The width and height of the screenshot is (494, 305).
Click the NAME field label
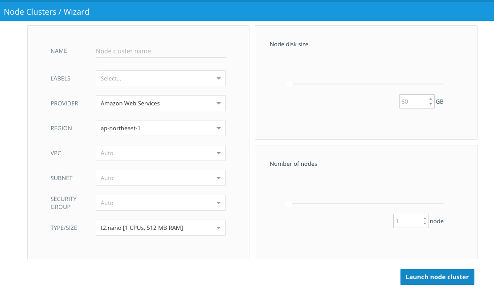(x=59, y=51)
